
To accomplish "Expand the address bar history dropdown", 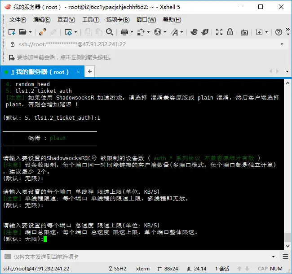I will click(x=282, y=44).
